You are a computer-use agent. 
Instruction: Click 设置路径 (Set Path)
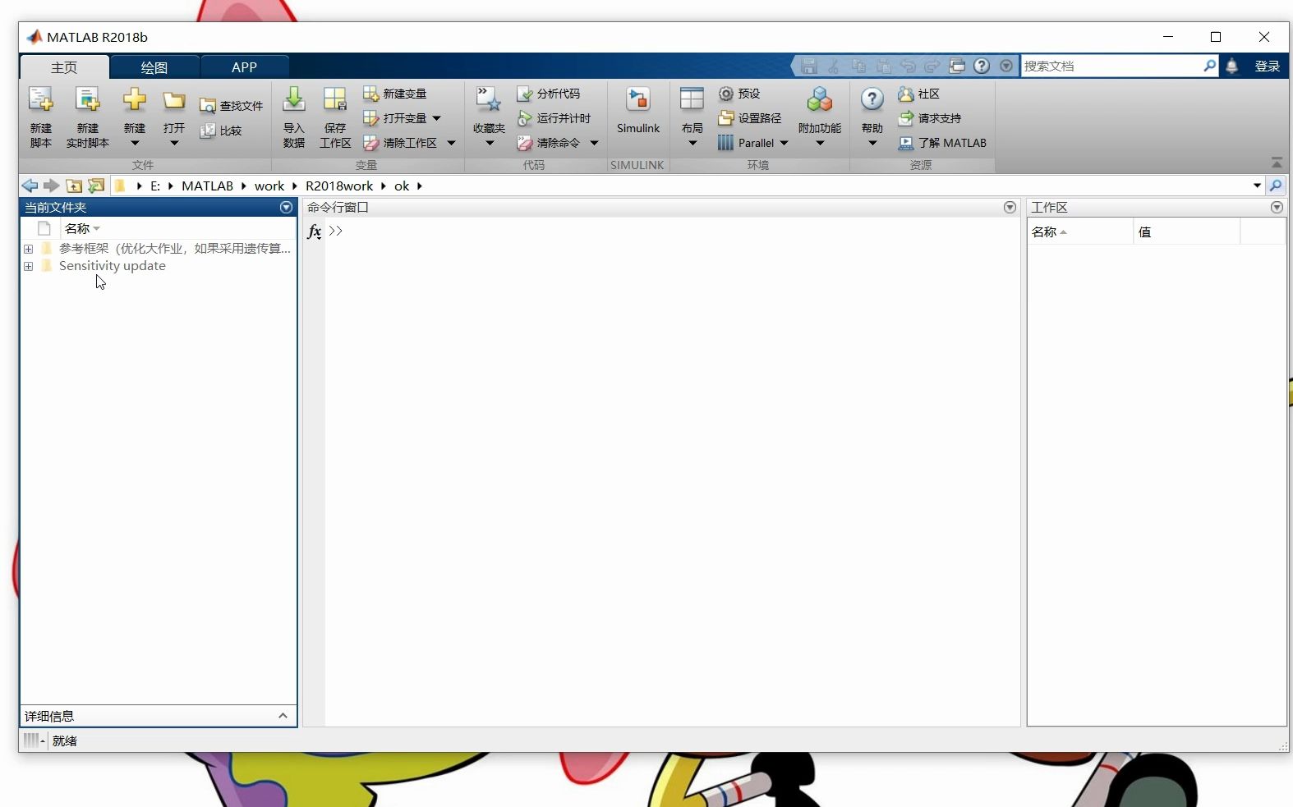point(750,118)
